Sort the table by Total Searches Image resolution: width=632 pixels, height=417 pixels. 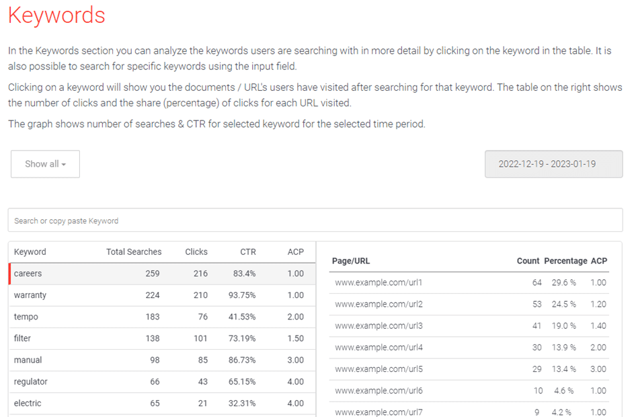click(134, 252)
